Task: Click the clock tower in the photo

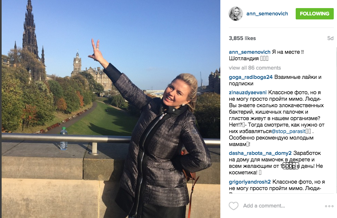Action: pyautogui.click(x=77, y=63)
